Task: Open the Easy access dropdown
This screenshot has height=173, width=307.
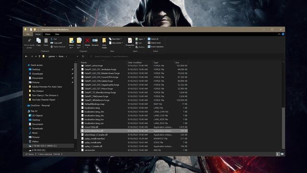Action: click(x=116, y=43)
